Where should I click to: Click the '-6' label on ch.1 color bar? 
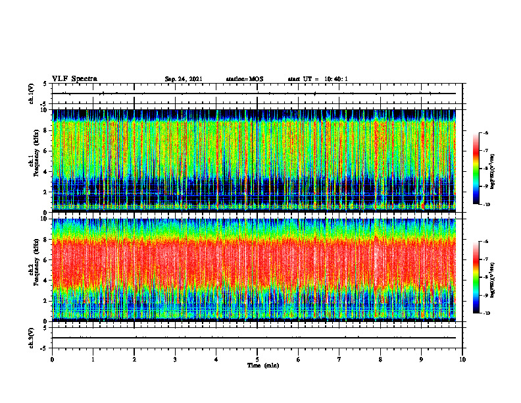485,133
